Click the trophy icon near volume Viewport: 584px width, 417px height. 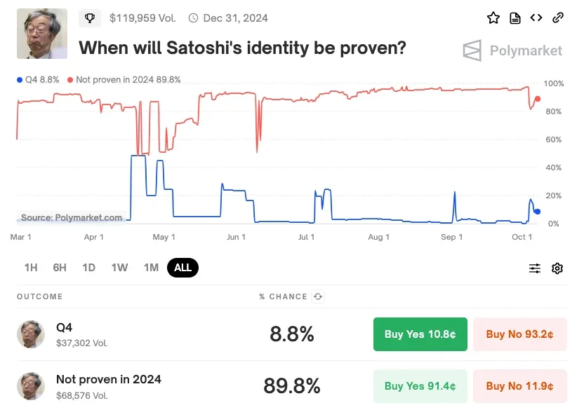(90, 18)
